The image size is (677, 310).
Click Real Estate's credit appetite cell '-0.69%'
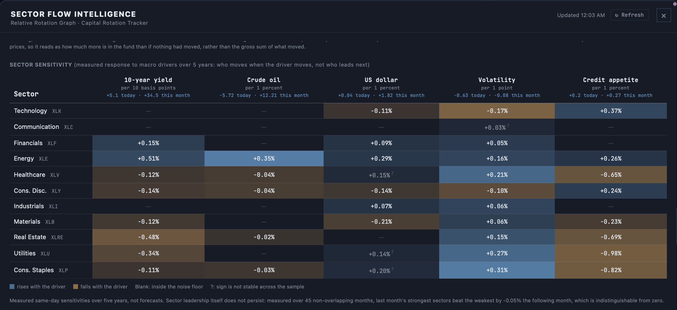pyautogui.click(x=611, y=237)
